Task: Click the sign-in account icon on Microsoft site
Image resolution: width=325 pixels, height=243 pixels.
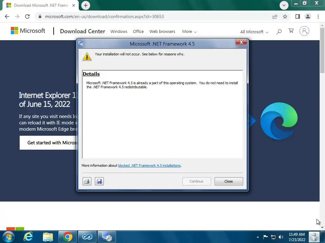Action: pos(304,31)
